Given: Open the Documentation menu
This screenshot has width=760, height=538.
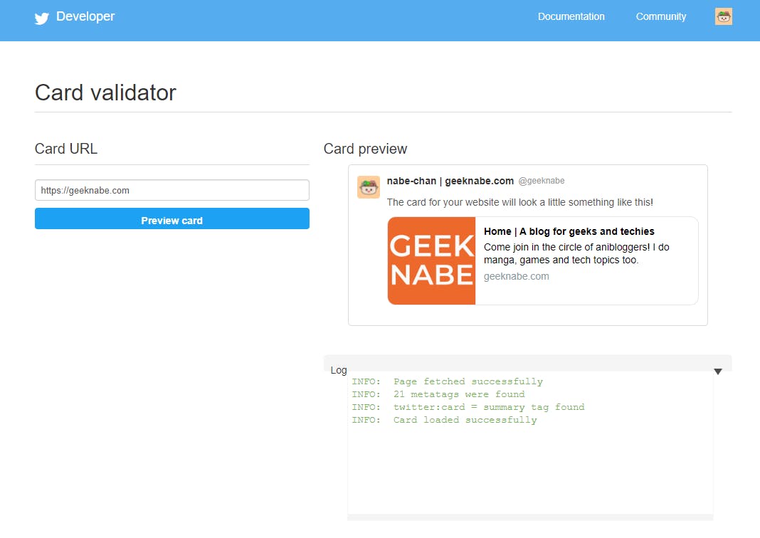Looking at the screenshot, I should coord(571,16).
